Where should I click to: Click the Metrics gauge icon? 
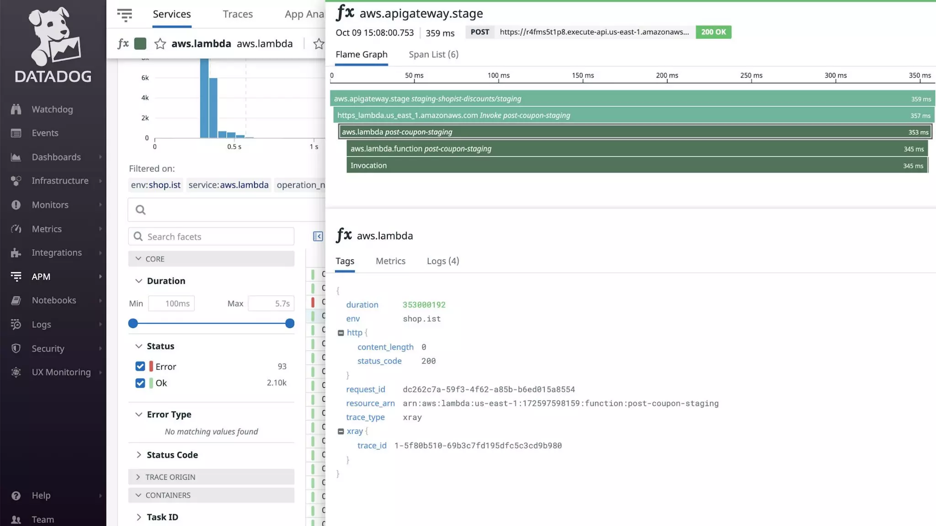coord(16,229)
